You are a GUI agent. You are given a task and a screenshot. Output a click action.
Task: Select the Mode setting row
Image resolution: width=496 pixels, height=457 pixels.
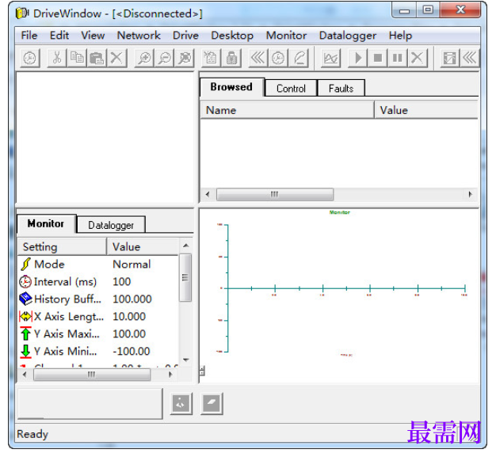(98, 264)
